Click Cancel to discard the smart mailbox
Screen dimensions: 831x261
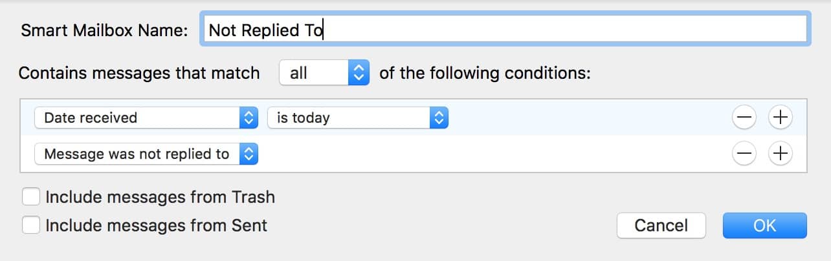point(661,225)
